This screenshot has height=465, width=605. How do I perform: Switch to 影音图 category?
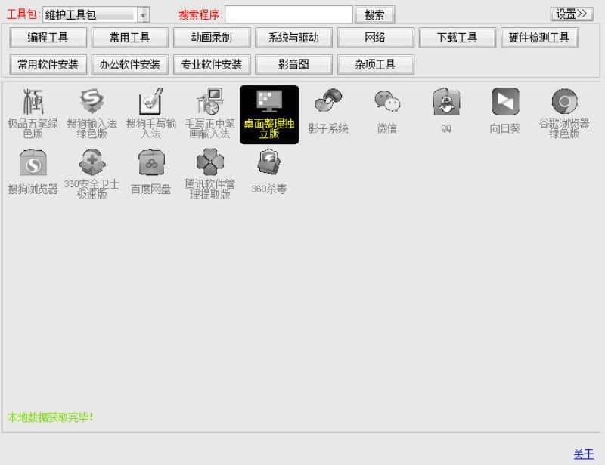click(293, 65)
